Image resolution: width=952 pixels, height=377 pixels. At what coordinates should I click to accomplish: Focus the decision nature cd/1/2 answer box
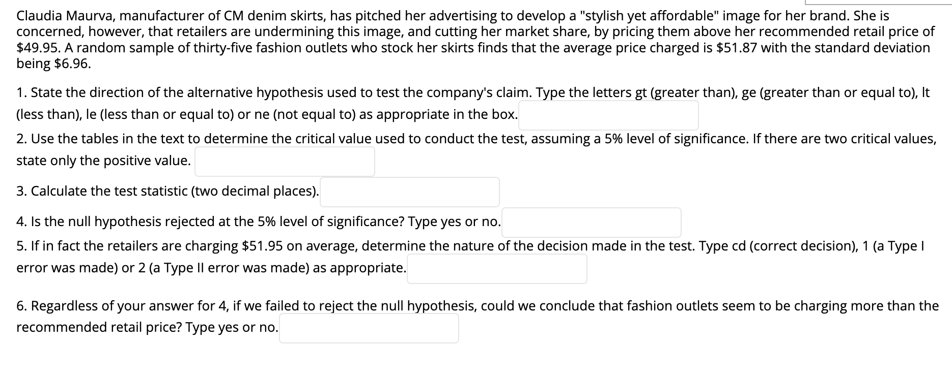[x=497, y=269]
